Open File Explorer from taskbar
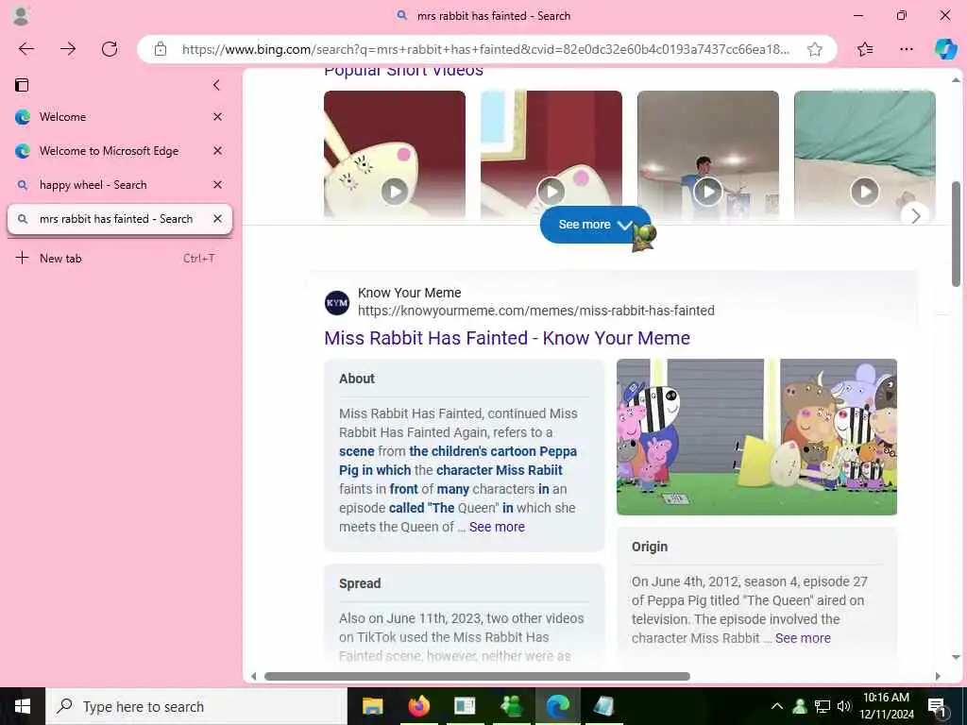 [372, 706]
